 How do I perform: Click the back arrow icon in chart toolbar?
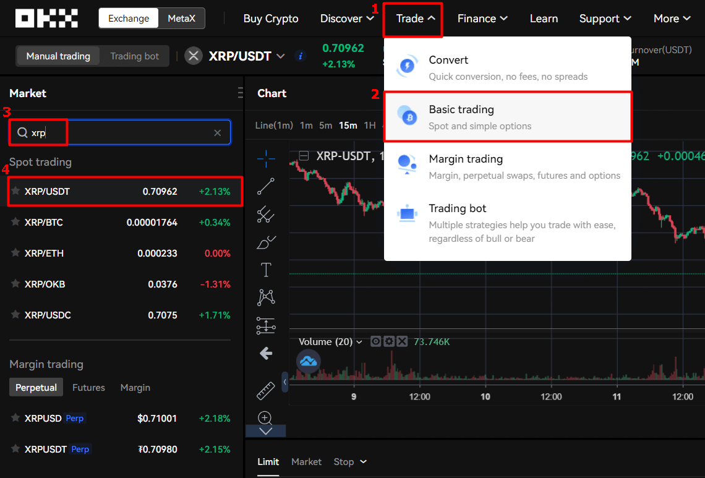pos(266,354)
